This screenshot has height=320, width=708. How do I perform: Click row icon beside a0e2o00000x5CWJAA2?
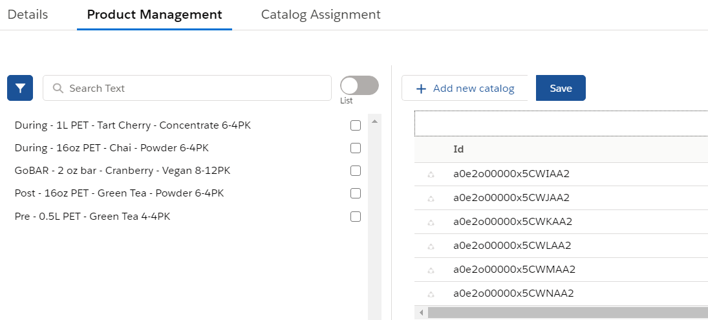tap(431, 198)
